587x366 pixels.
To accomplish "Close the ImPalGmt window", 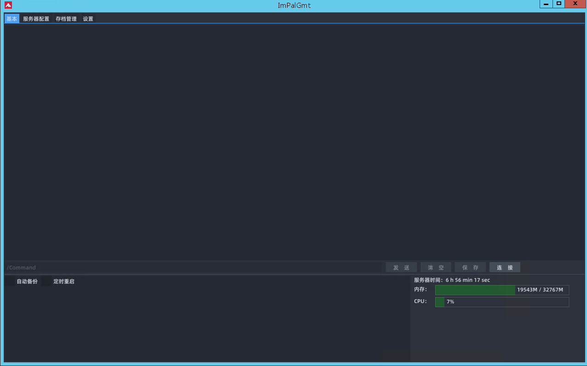I will [x=575, y=4].
